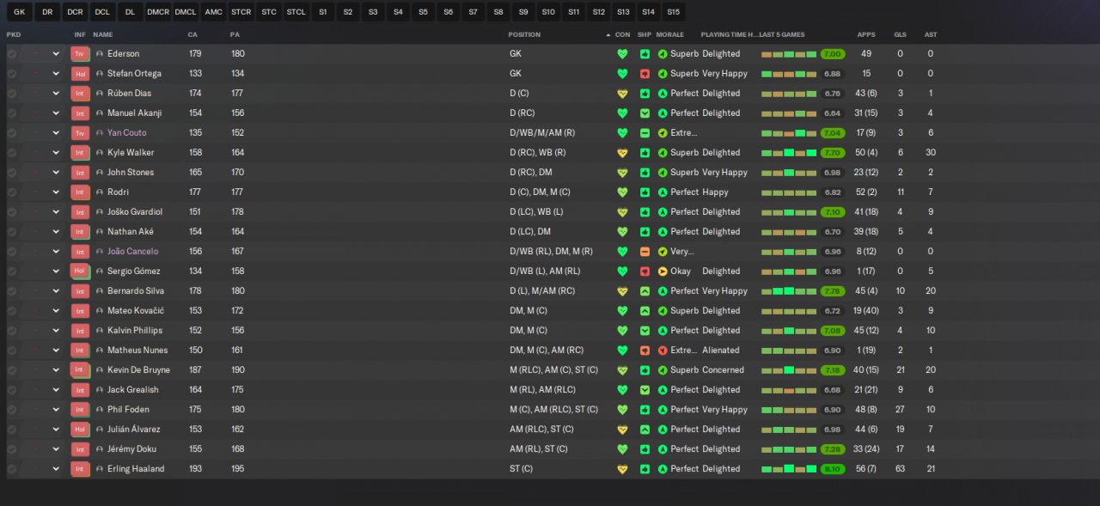Open position dropdown for Mateo Kovačić
Viewport: 1100px width, 506px height.
[56, 310]
